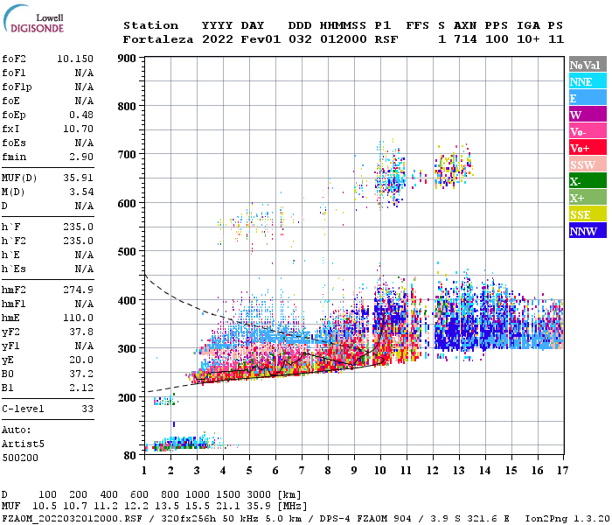Select the NoVal gray legend swatch

(x=588, y=65)
